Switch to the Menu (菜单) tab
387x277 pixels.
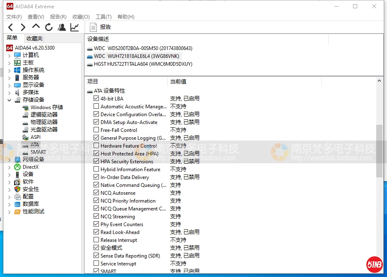coord(12,38)
